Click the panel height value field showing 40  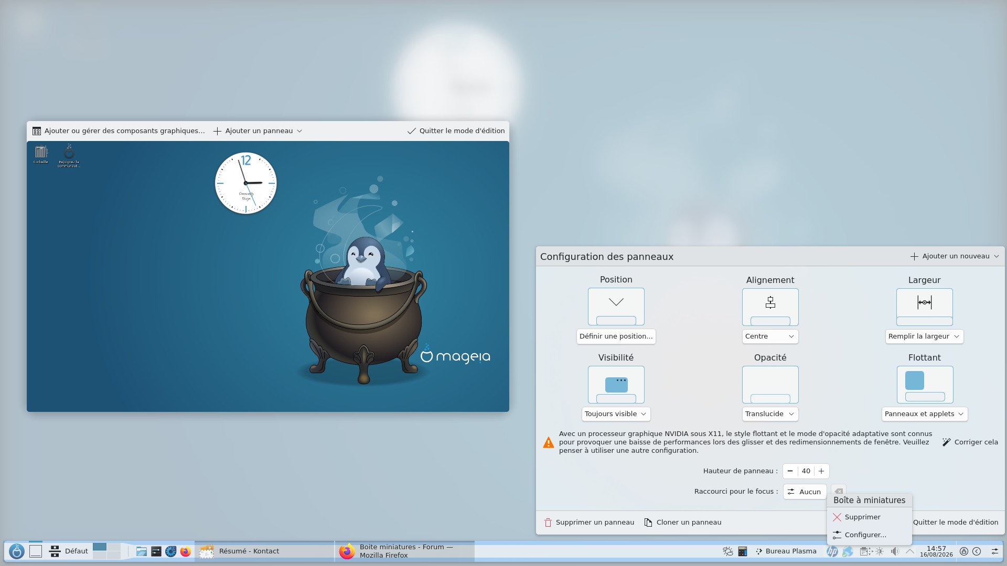[x=806, y=471]
